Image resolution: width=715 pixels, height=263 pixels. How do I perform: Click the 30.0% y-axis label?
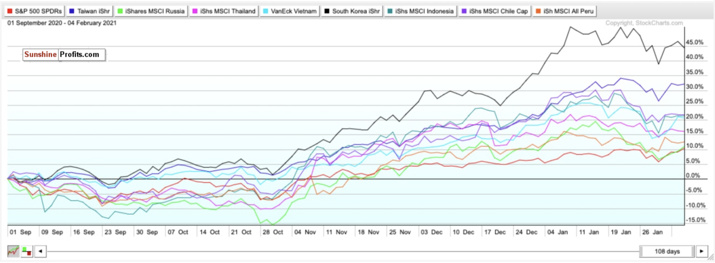(695, 87)
